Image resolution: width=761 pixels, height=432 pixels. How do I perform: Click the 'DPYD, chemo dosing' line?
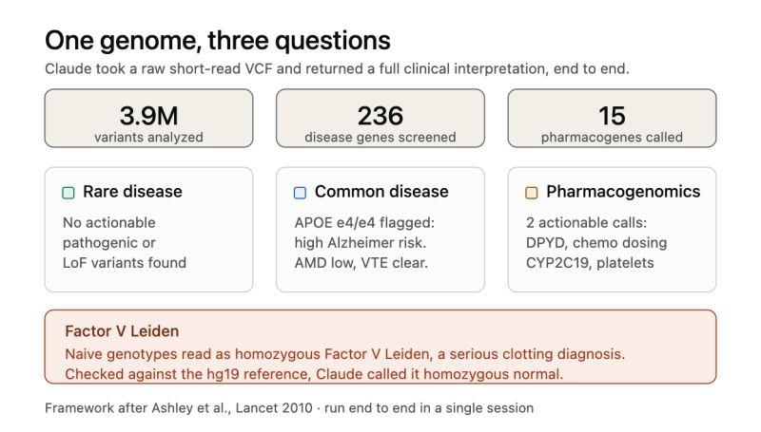coord(596,243)
